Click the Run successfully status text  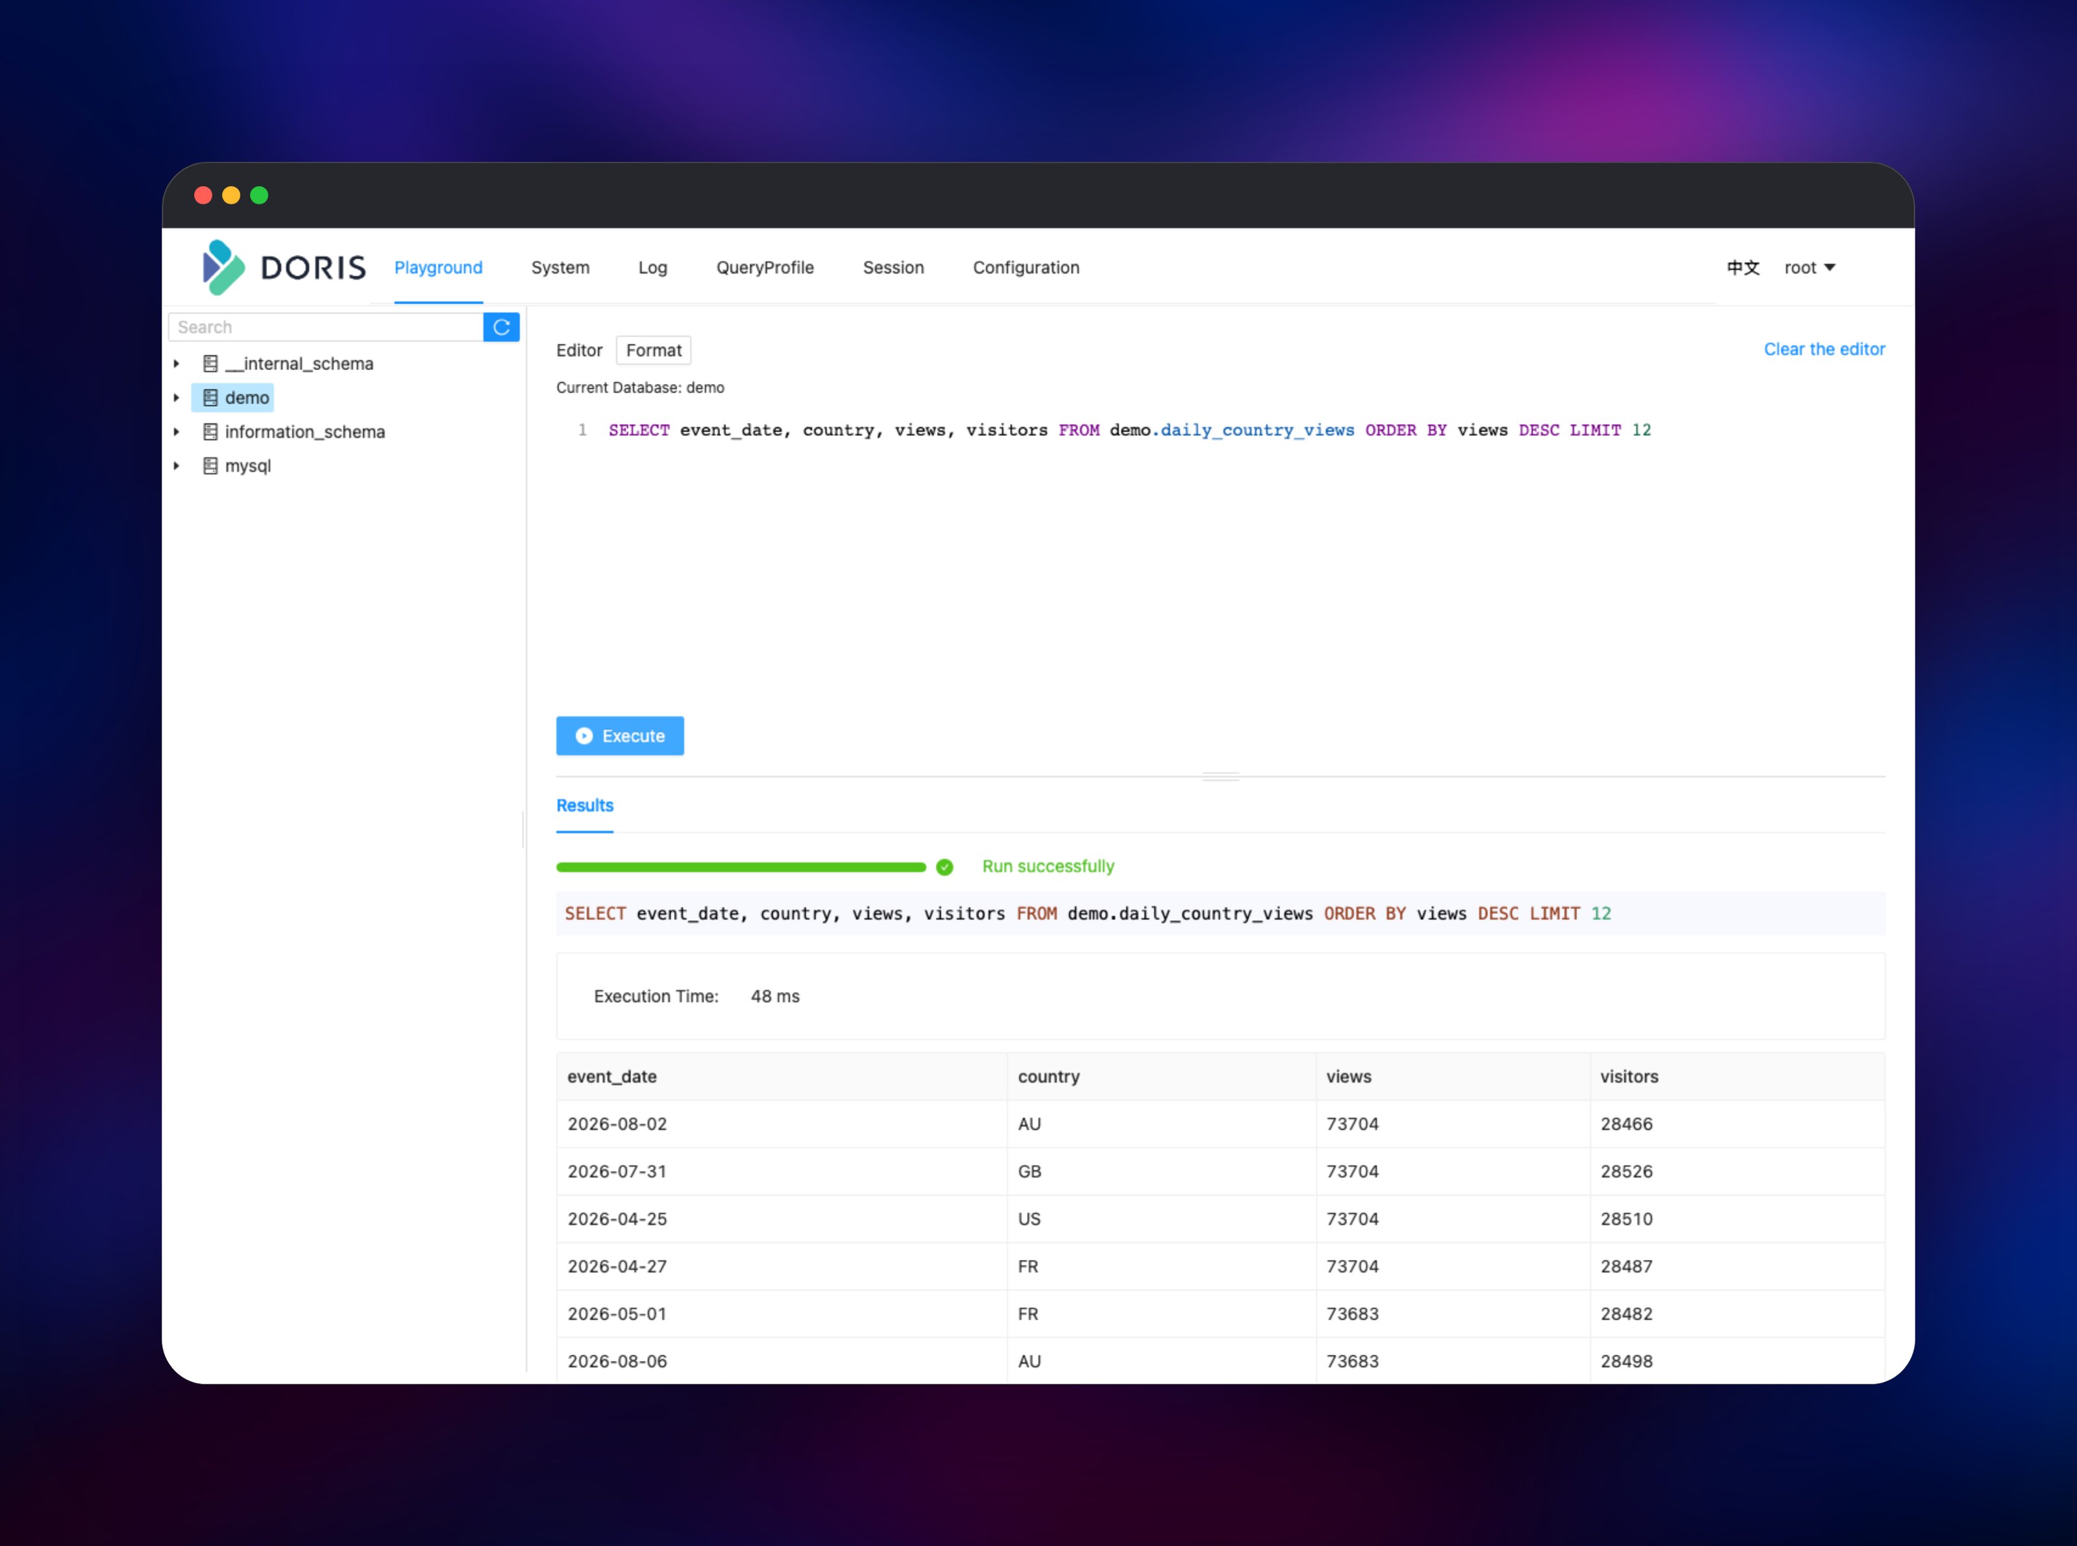coord(1048,867)
